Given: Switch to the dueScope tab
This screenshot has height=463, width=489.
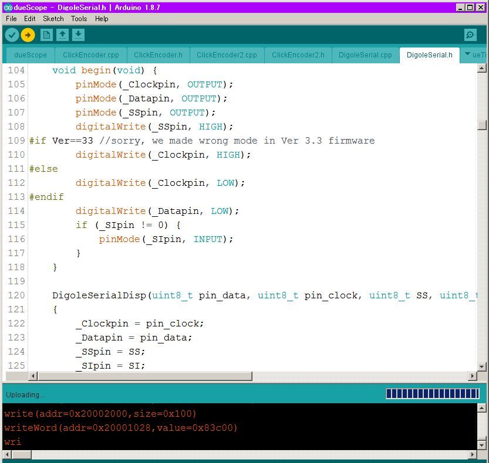Looking at the screenshot, I should point(31,55).
